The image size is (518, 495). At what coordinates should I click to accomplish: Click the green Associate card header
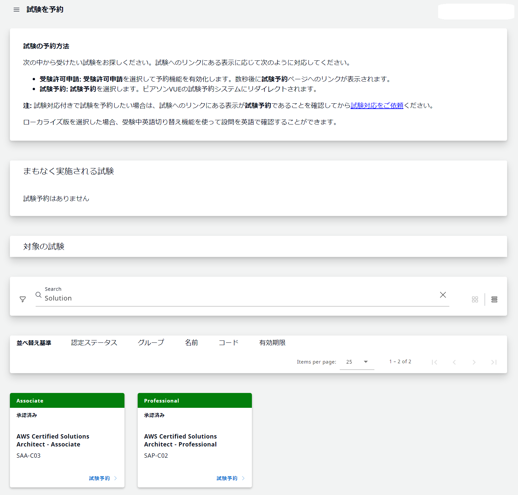click(x=67, y=400)
